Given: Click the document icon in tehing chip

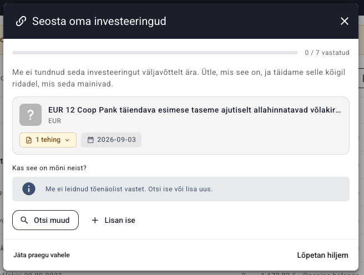Looking at the screenshot, I should (29, 140).
